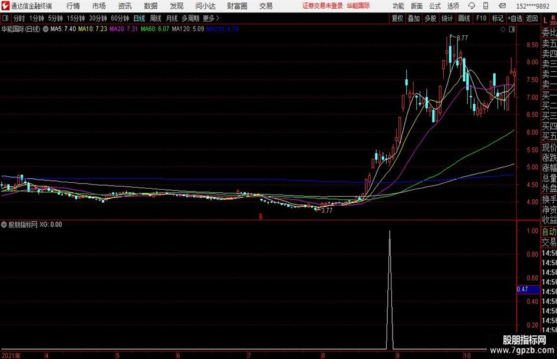Click the MA5: 7.40 indicator label

tap(63, 29)
